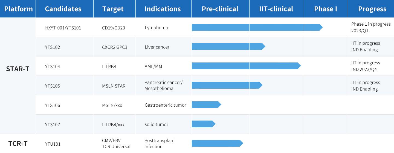The image size is (394, 153).
Task: Click the STAR-T platform label
Action: tap(18, 69)
